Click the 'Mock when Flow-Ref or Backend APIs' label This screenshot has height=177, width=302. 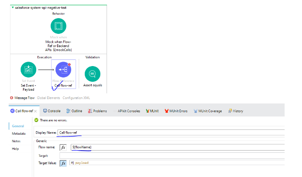point(58,46)
